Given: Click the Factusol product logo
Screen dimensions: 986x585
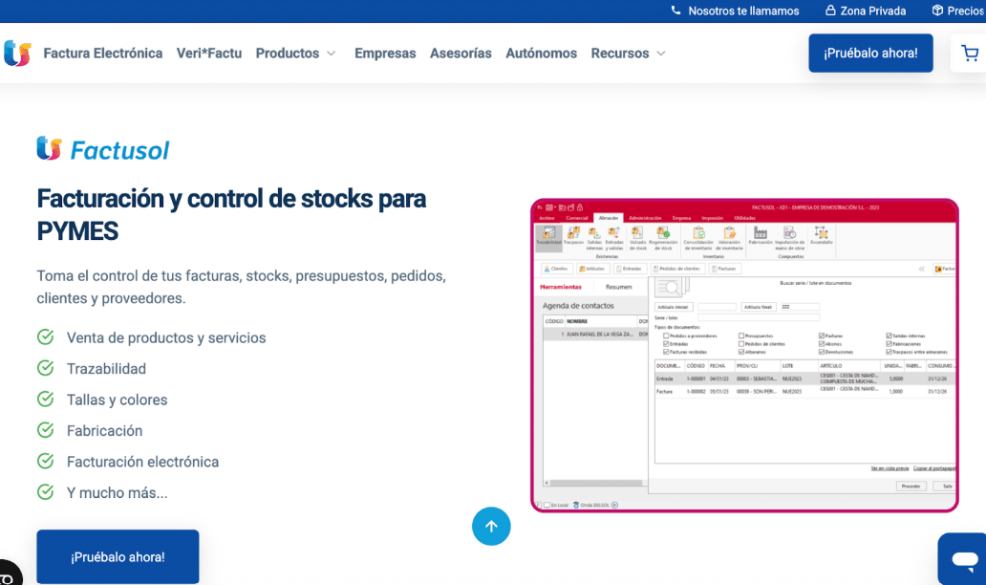Looking at the screenshot, I should (x=103, y=149).
